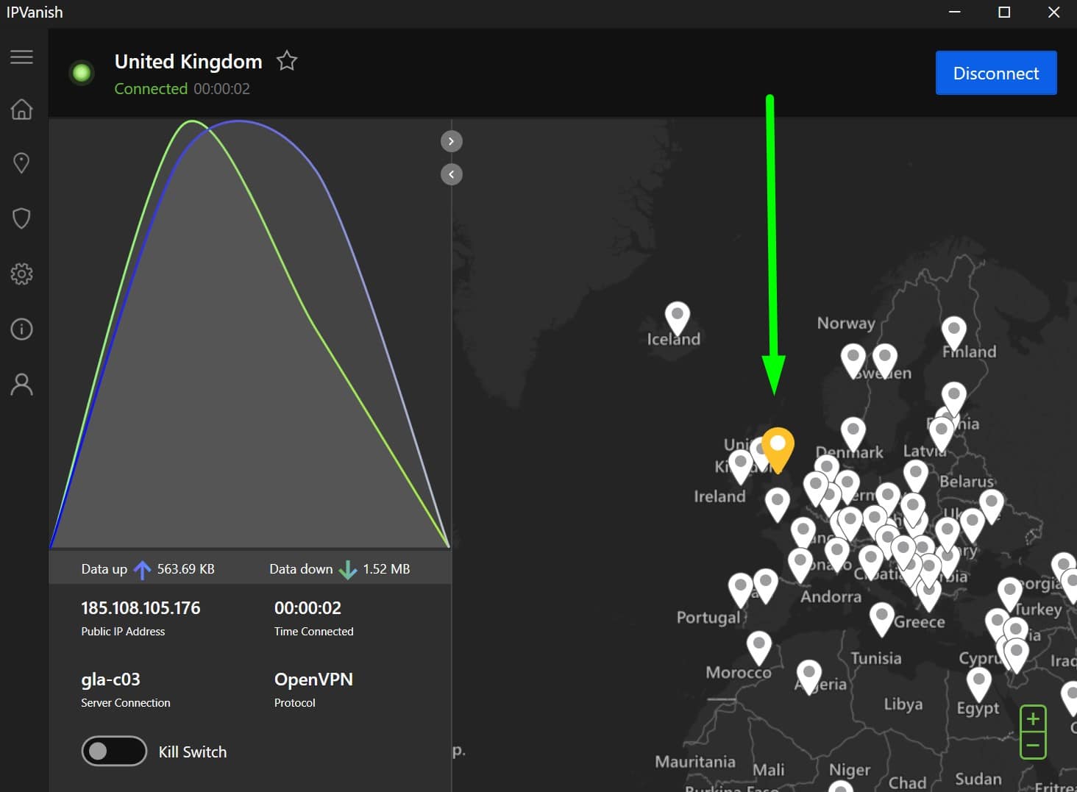This screenshot has height=792, width=1077.
Task: Click the Data down arrow icon
Action: click(x=347, y=570)
